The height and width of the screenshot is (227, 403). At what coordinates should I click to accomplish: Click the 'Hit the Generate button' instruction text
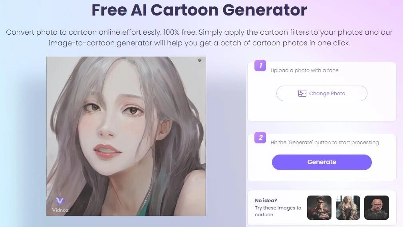coord(325,142)
